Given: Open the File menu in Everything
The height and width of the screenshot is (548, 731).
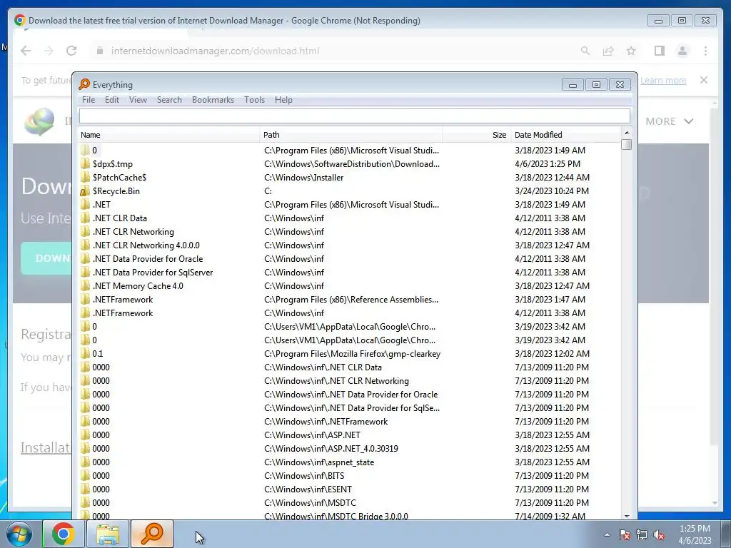Looking at the screenshot, I should tap(88, 100).
